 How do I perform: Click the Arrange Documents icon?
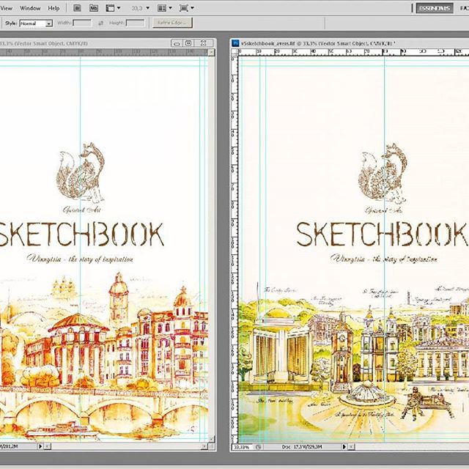(161, 8)
